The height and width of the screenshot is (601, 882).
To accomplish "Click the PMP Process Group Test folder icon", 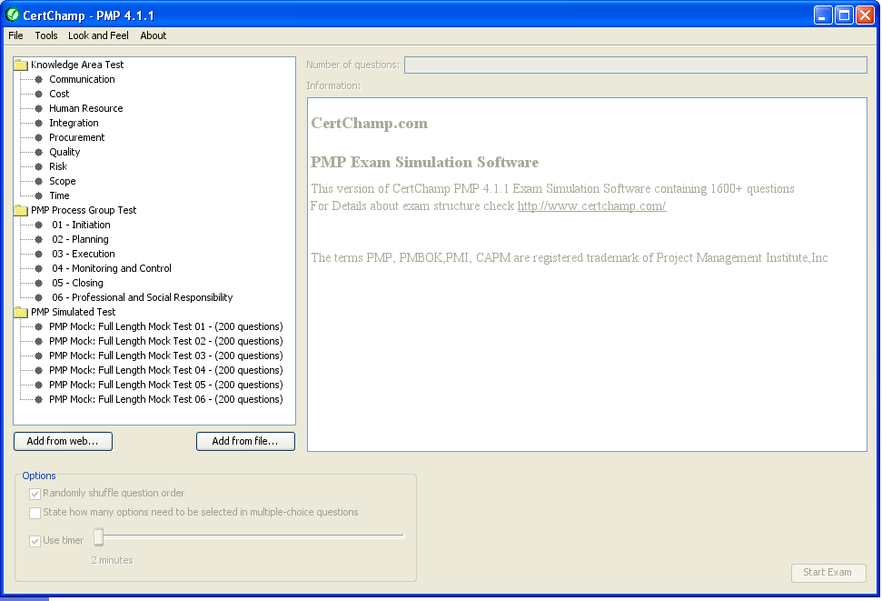I will coord(21,210).
